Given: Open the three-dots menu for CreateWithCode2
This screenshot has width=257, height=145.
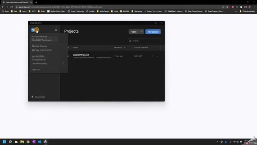Looking at the screenshot, I should [157, 56].
